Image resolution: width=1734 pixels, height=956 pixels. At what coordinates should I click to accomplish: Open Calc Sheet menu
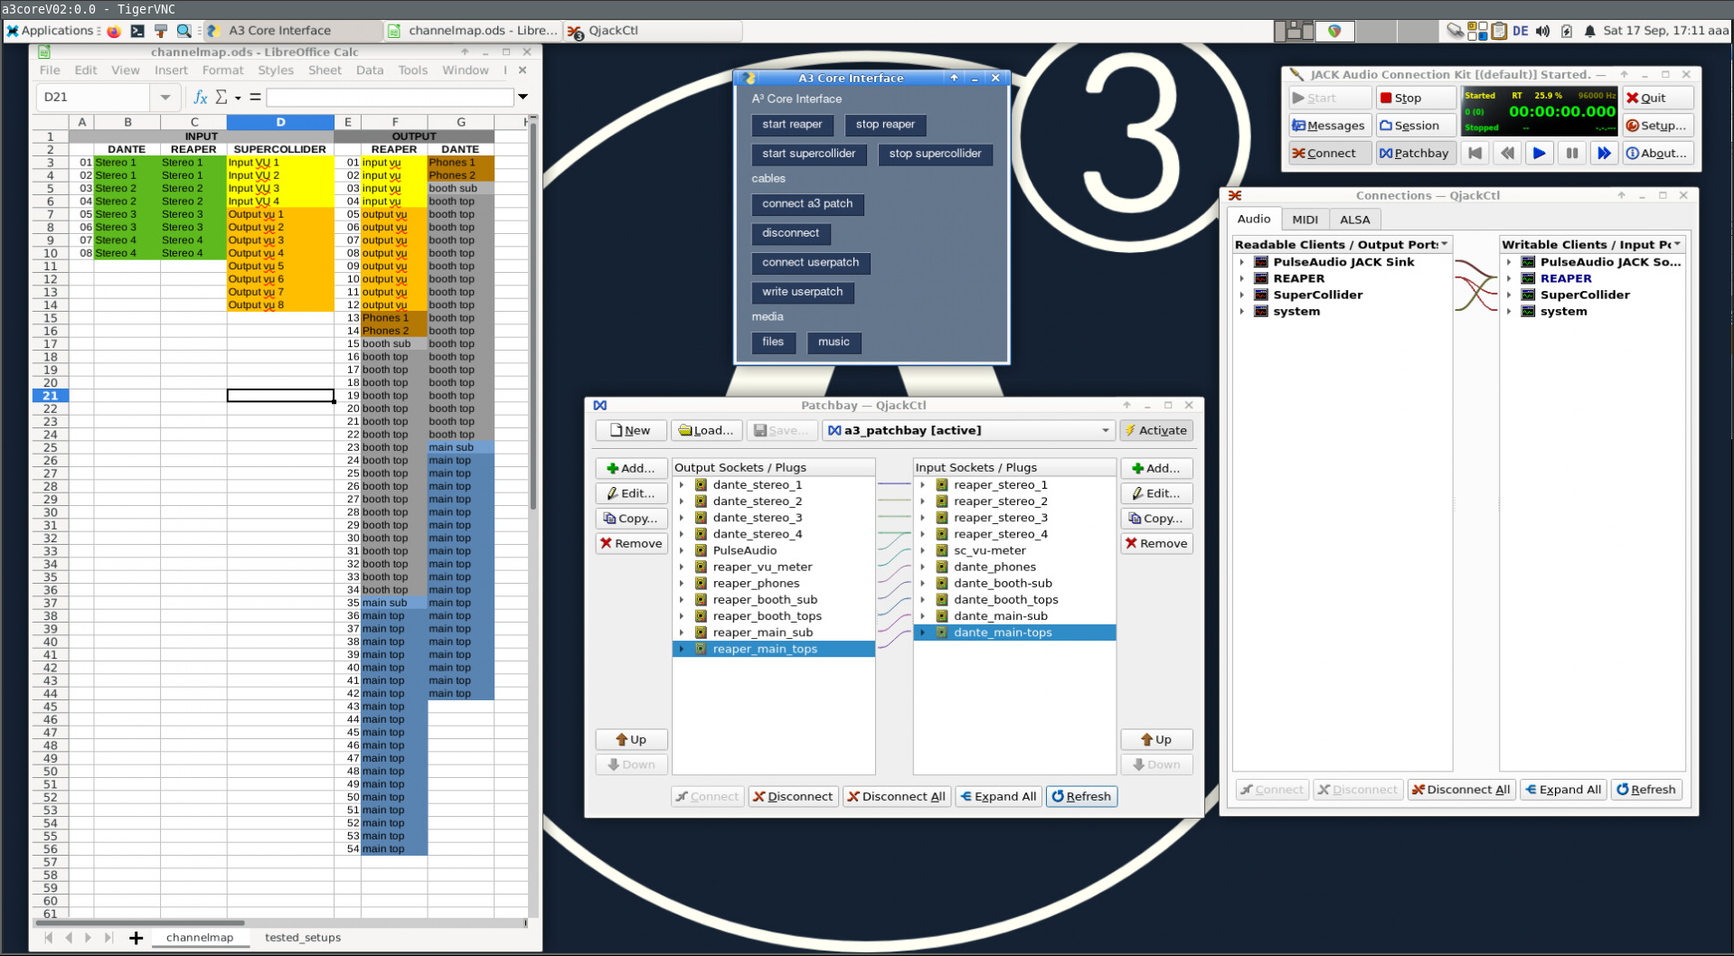pyautogui.click(x=325, y=70)
